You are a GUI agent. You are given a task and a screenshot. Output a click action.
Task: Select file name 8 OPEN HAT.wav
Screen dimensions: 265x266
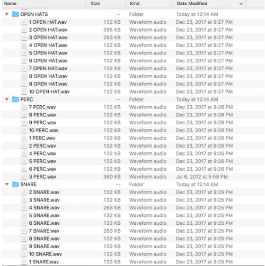pyautogui.click(x=48, y=76)
